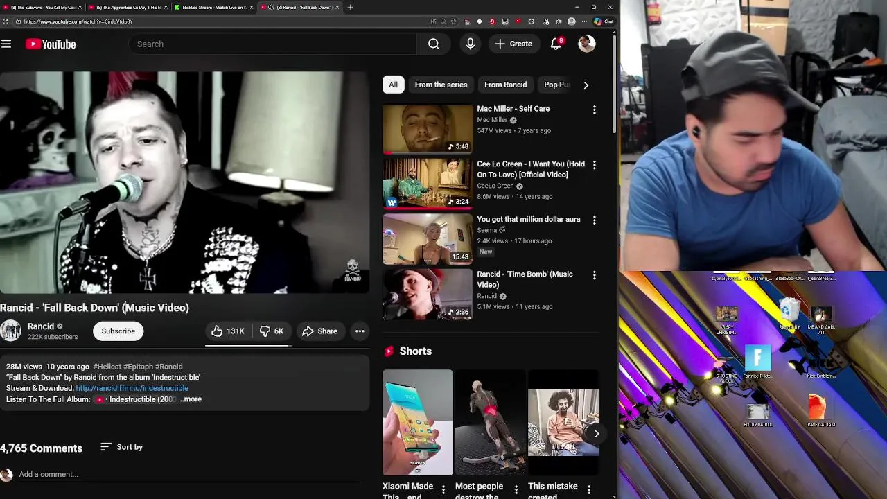887x499 pixels.
Task: Go to the YouTube home logo
Action: tap(51, 44)
